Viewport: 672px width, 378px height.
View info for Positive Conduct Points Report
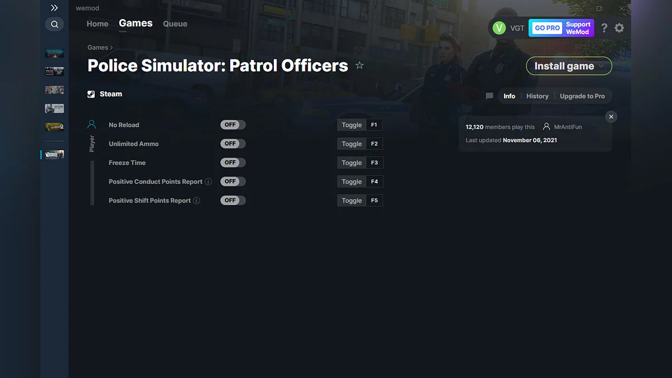pyautogui.click(x=208, y=181)
